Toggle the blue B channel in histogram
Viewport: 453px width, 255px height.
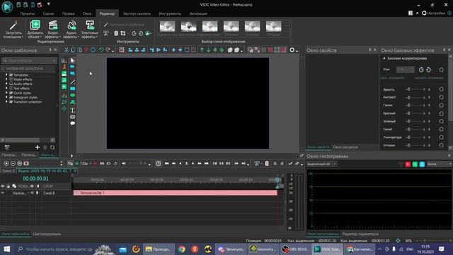422,164
